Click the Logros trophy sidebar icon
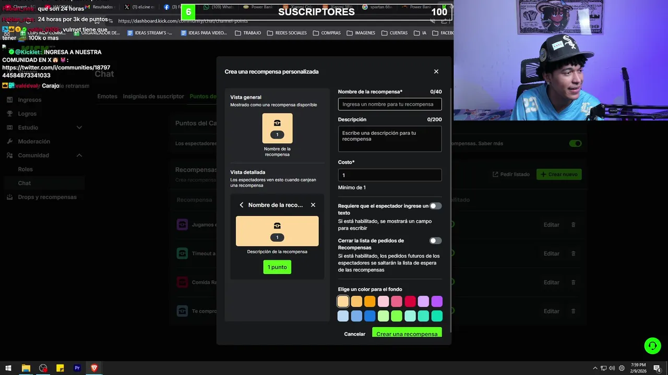The height and width of the screenshot is (375, 668). click(x=10, y=114)
